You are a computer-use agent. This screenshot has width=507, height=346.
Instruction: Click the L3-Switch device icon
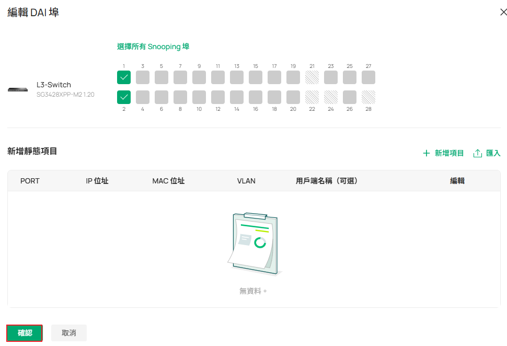(18, 89)
